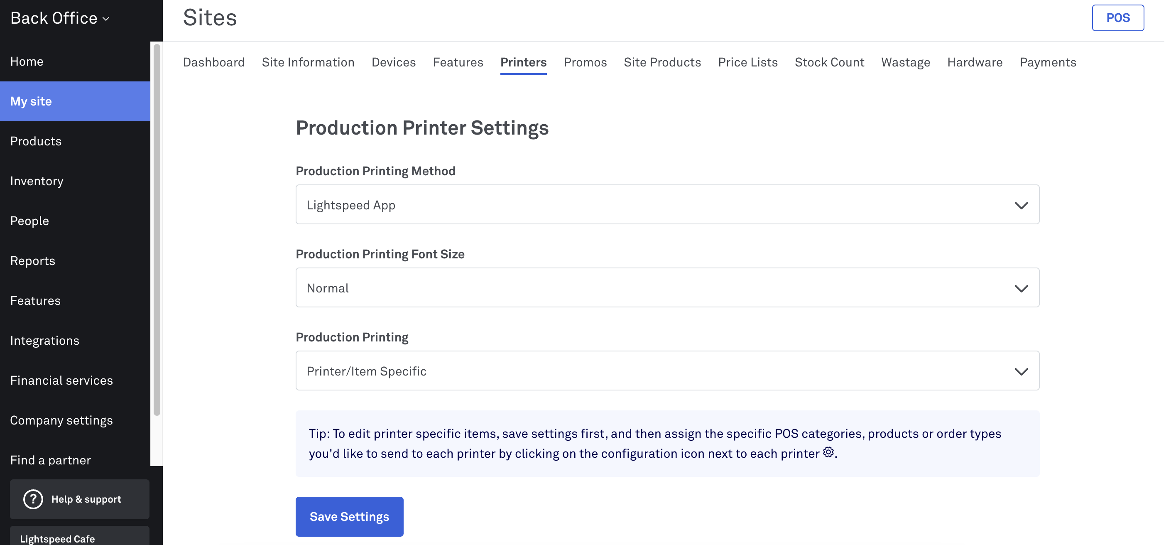
Task: Click the POS button
Action: [1118, 18]
